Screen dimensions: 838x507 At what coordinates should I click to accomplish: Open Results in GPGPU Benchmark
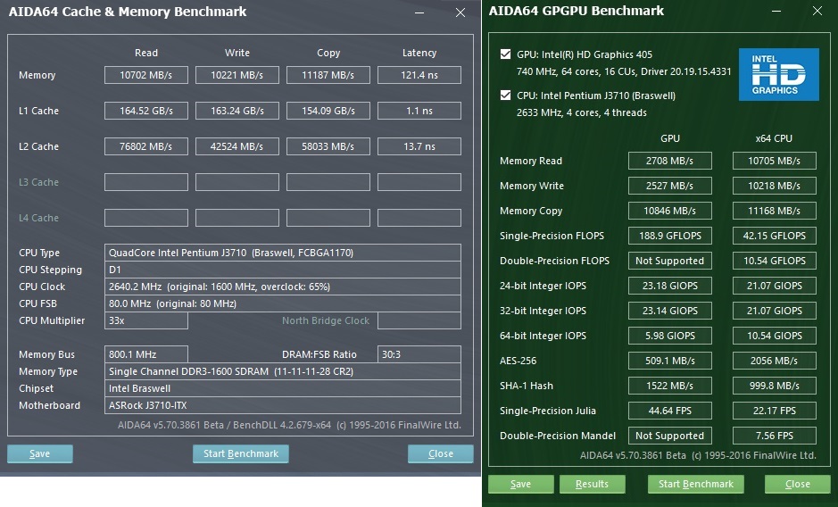[593, 484]
